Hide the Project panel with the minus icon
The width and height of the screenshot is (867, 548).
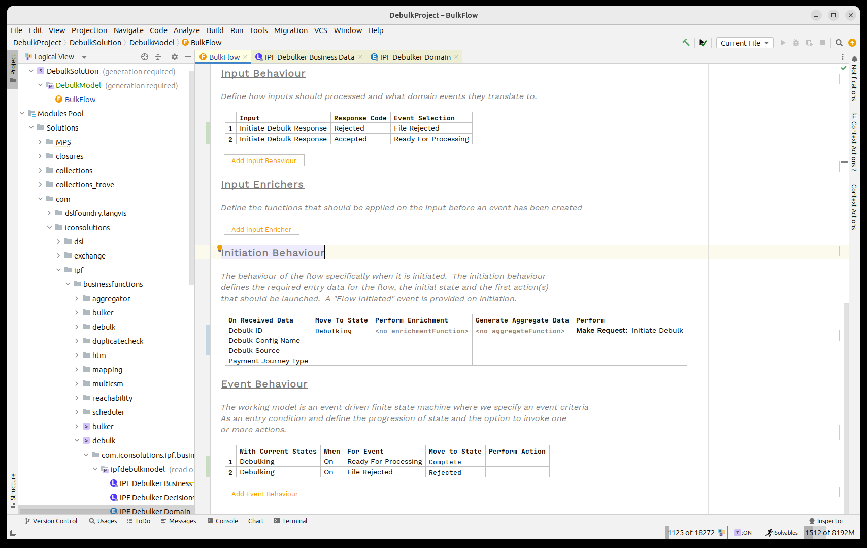[187, 57]
